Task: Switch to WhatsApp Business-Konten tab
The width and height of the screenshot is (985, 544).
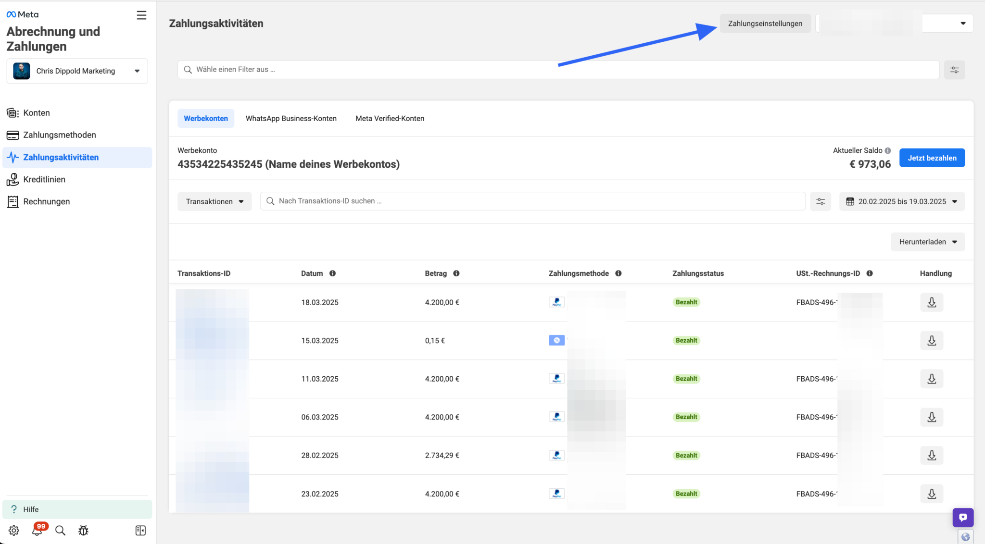Action: [x=291, y=118]
